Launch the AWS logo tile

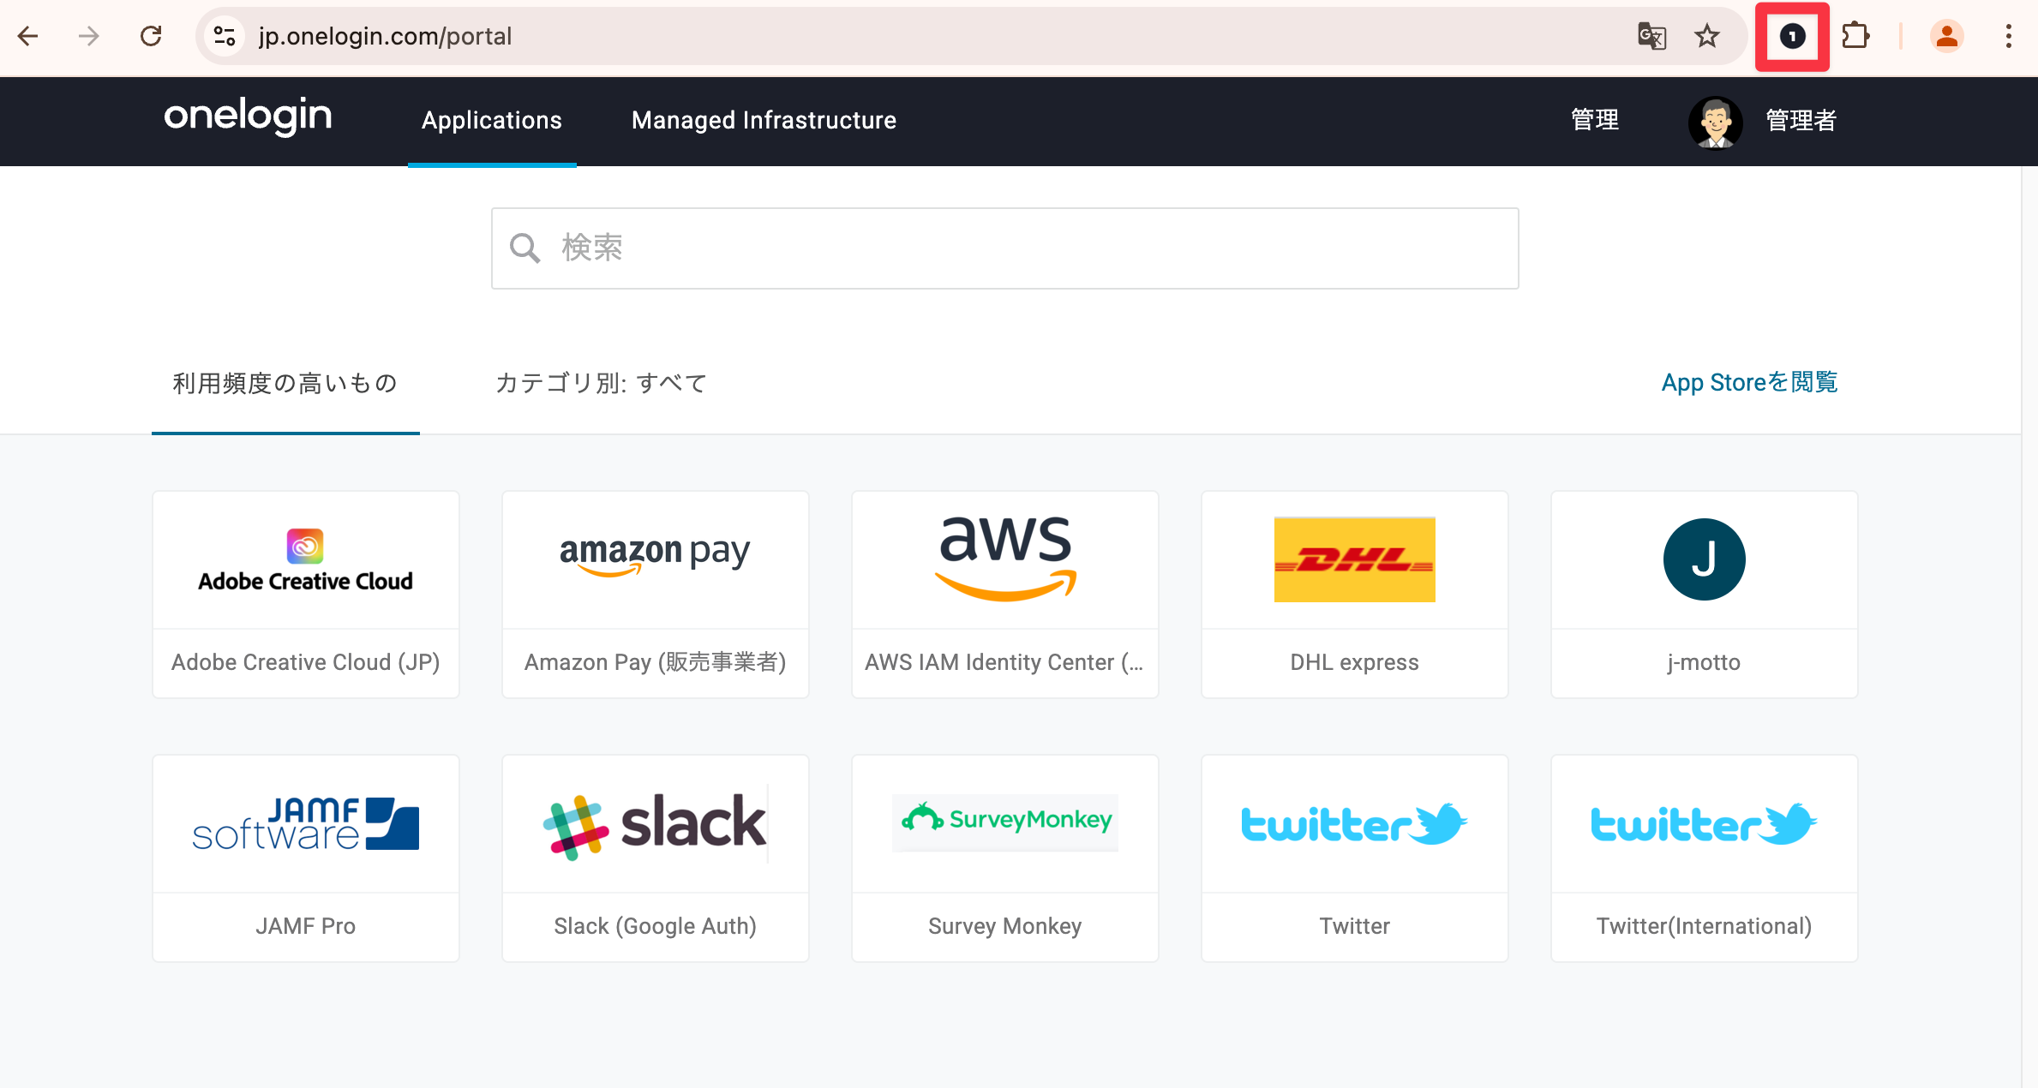(1005, 560)
